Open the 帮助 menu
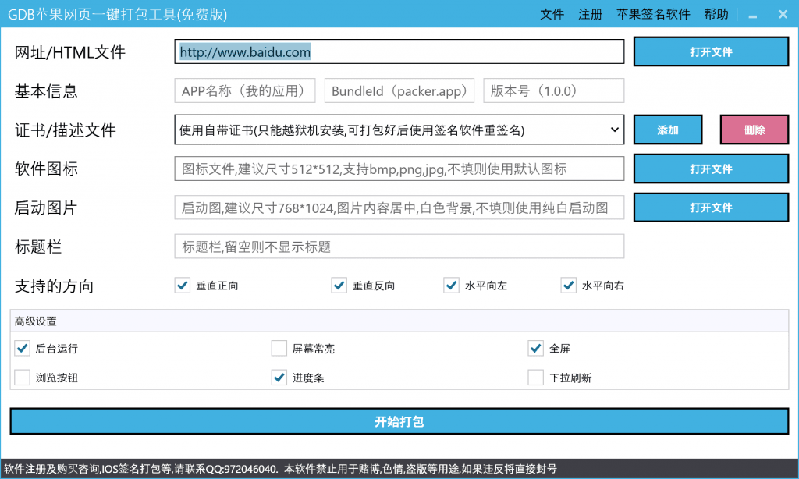Image resolution: width=799 pixels, height=479 pixels. pos(716,14)
